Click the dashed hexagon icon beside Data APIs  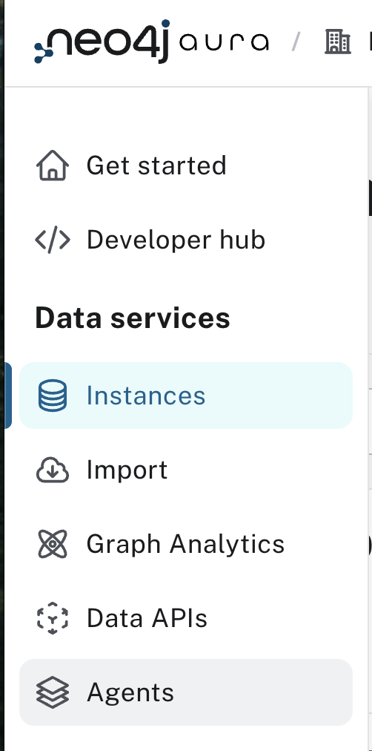pos(53,618)
